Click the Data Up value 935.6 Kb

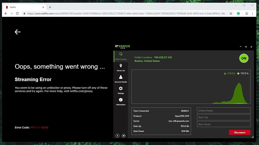pos(185,126)
